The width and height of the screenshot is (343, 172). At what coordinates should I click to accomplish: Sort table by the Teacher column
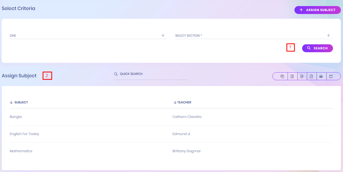pyautogui.click(x=184, y=102)
